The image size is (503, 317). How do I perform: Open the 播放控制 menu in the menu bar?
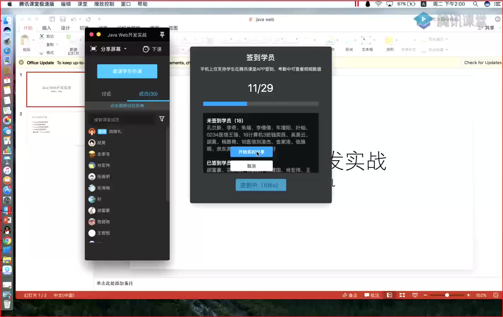pyautogui.click(x=104, y=4)
